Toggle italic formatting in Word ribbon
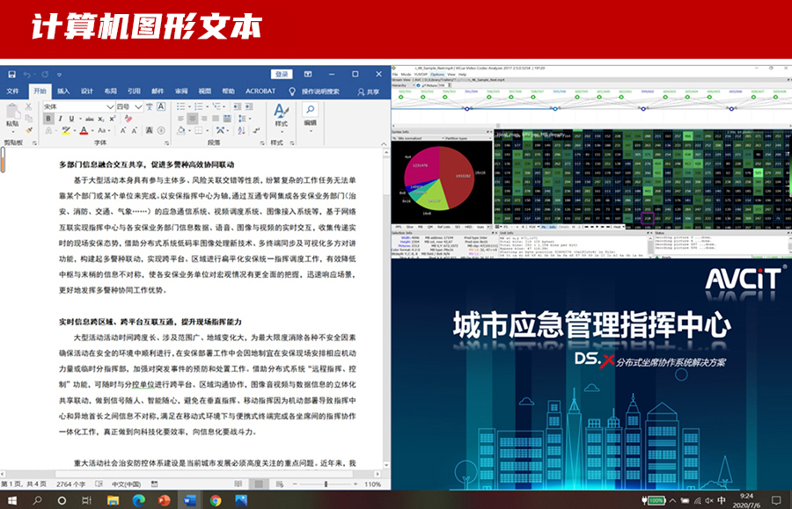Screen dimensions: 792x509 60,119
